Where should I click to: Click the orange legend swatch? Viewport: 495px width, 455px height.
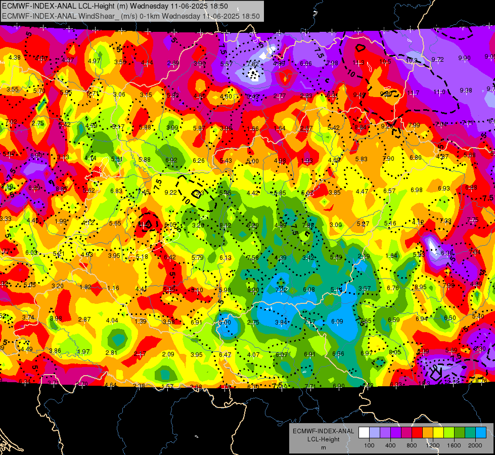(x=428, y=433)
